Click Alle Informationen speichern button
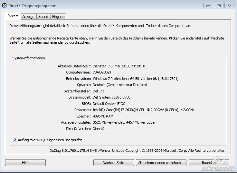This screenshot has height=173, width=237. tap(161, 163)
